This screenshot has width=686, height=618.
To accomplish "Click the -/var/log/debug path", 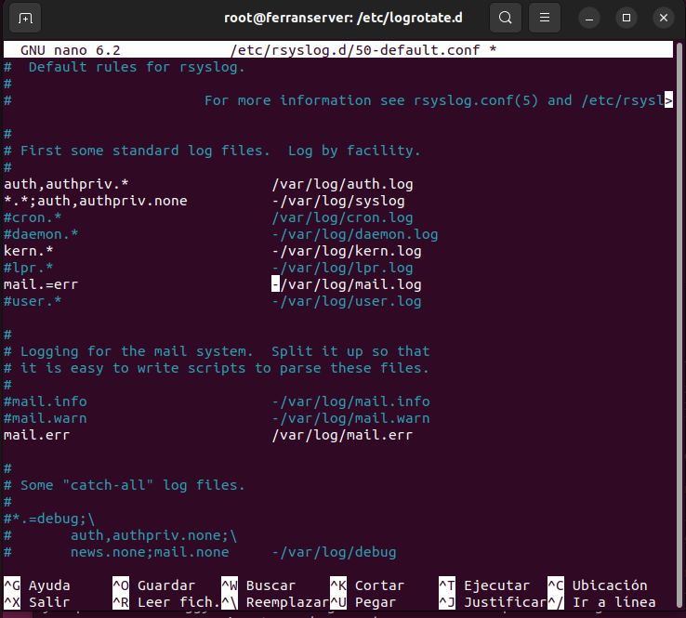I will (x=335, y=552).
